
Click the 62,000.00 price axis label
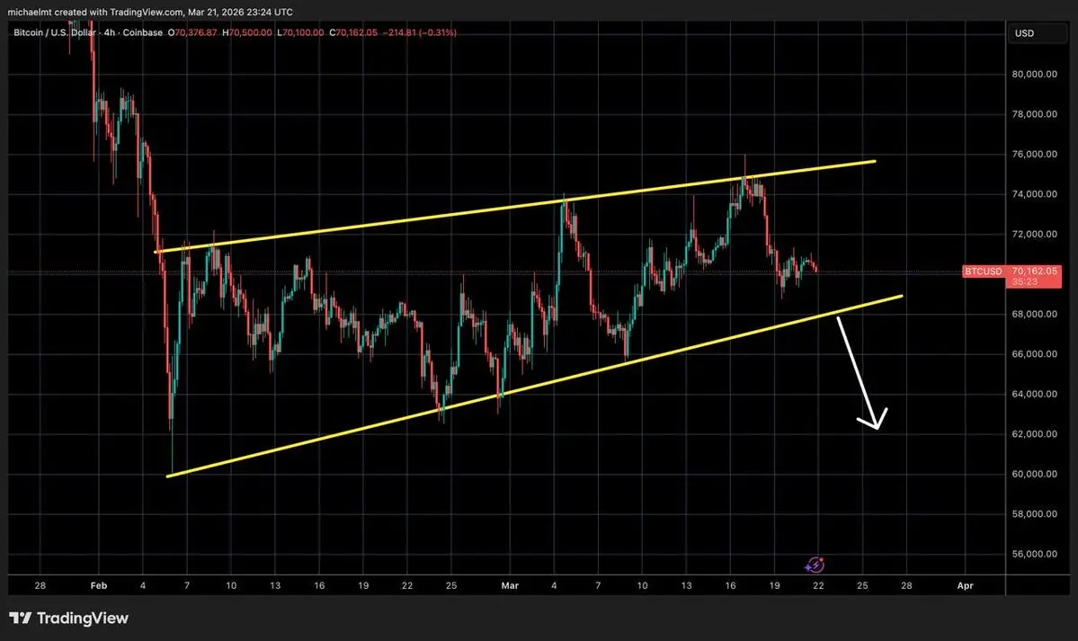(x=1034, y=433)
